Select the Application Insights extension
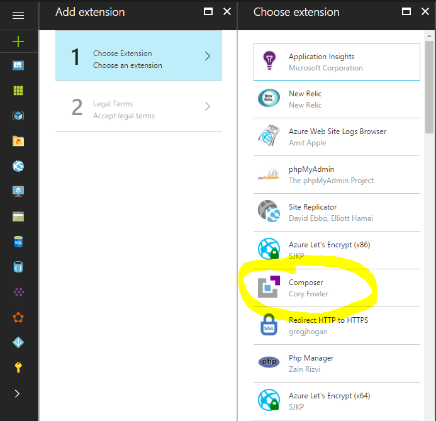 tap(337, 62)
